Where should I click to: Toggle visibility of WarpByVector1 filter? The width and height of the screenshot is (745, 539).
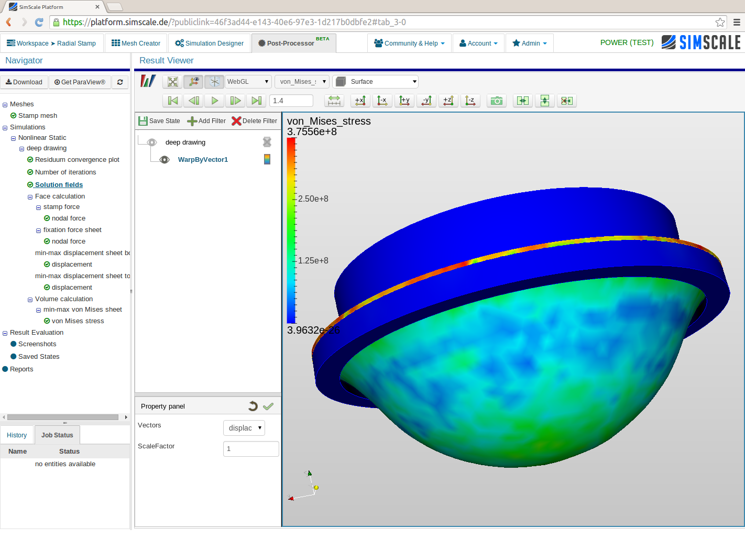coord(165,160)
